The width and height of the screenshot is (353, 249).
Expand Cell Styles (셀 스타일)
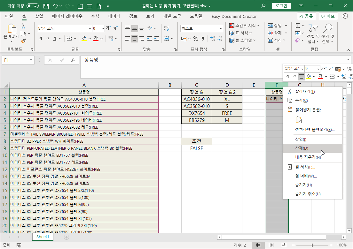point(242,40)
